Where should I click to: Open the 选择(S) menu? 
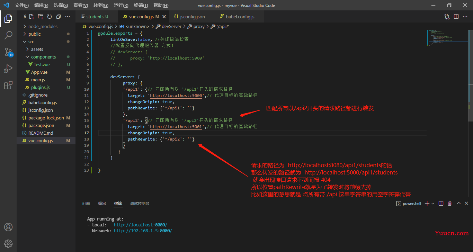pos(61,6)
